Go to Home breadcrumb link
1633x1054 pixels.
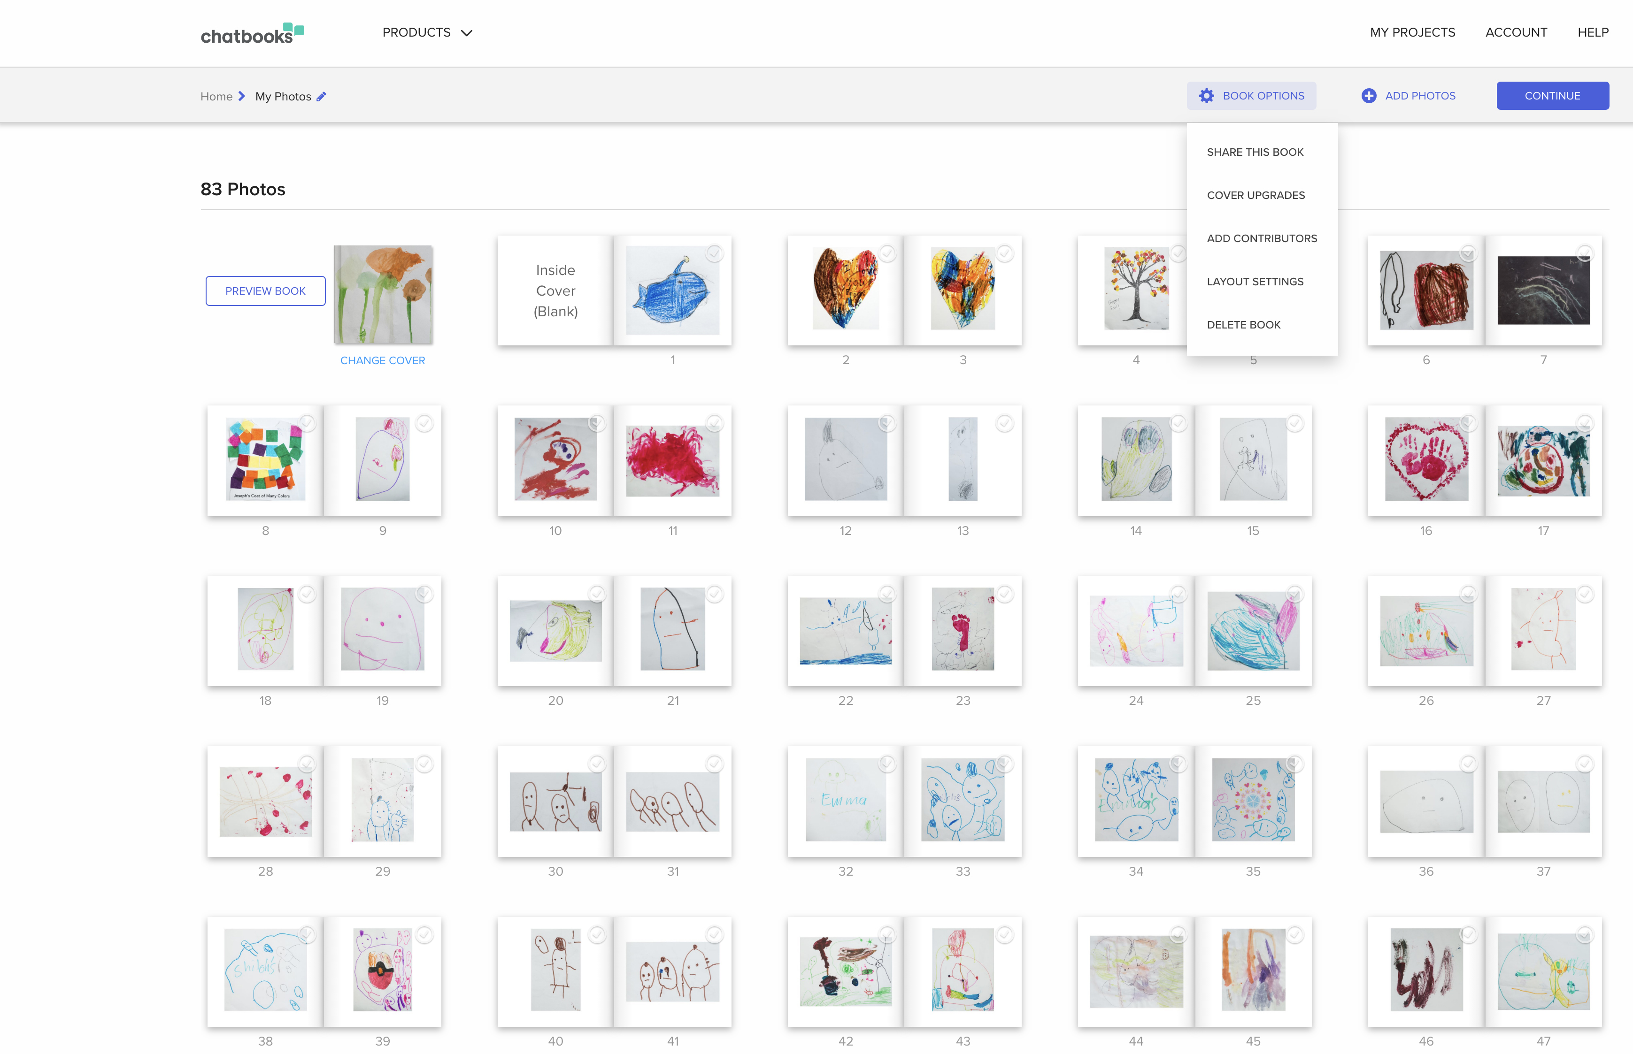coord(216,97)
